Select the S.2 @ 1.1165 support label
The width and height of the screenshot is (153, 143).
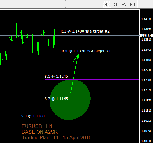click(x=56, y=99)
